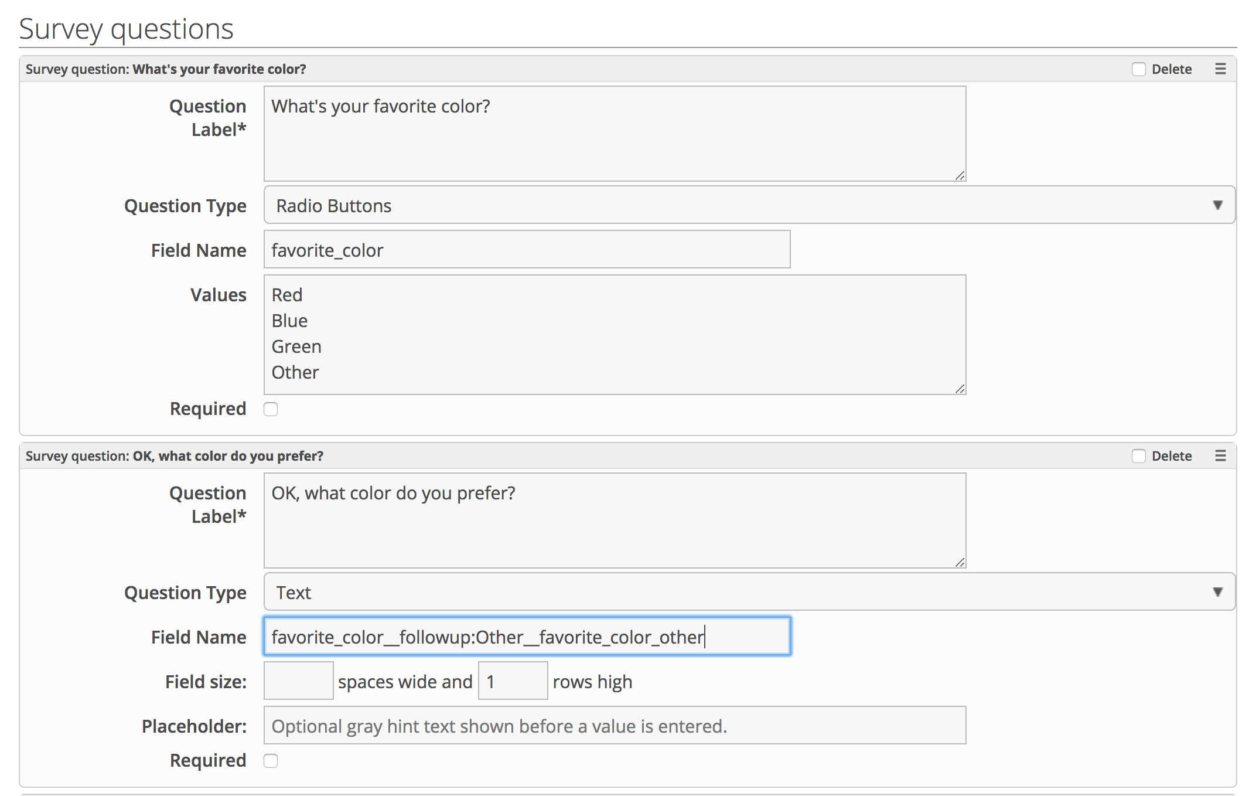Click the drag handle icon for color prefer question
Screen dimensions: 1249x796
point(1220,456)
